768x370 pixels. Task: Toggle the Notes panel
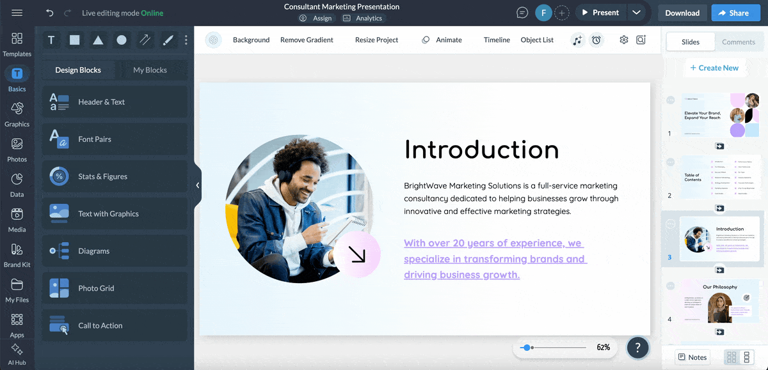(x=691, y=357)
